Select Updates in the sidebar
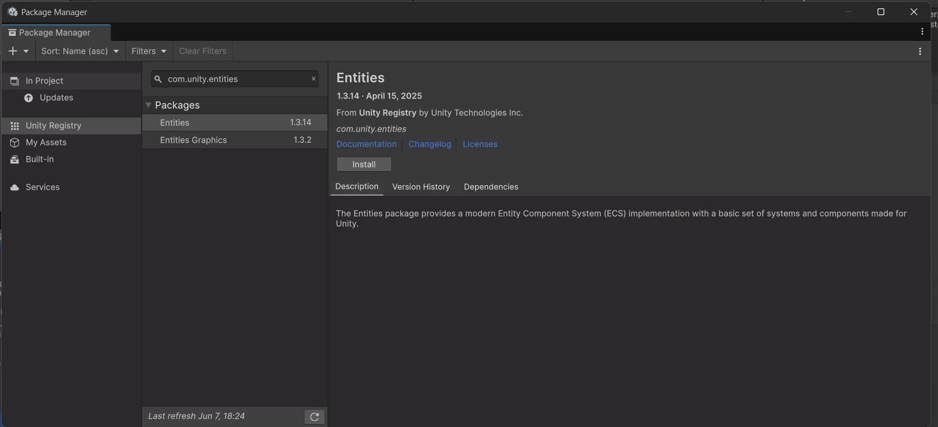Screen dimensions: 938x427 (x=71, y=98)
